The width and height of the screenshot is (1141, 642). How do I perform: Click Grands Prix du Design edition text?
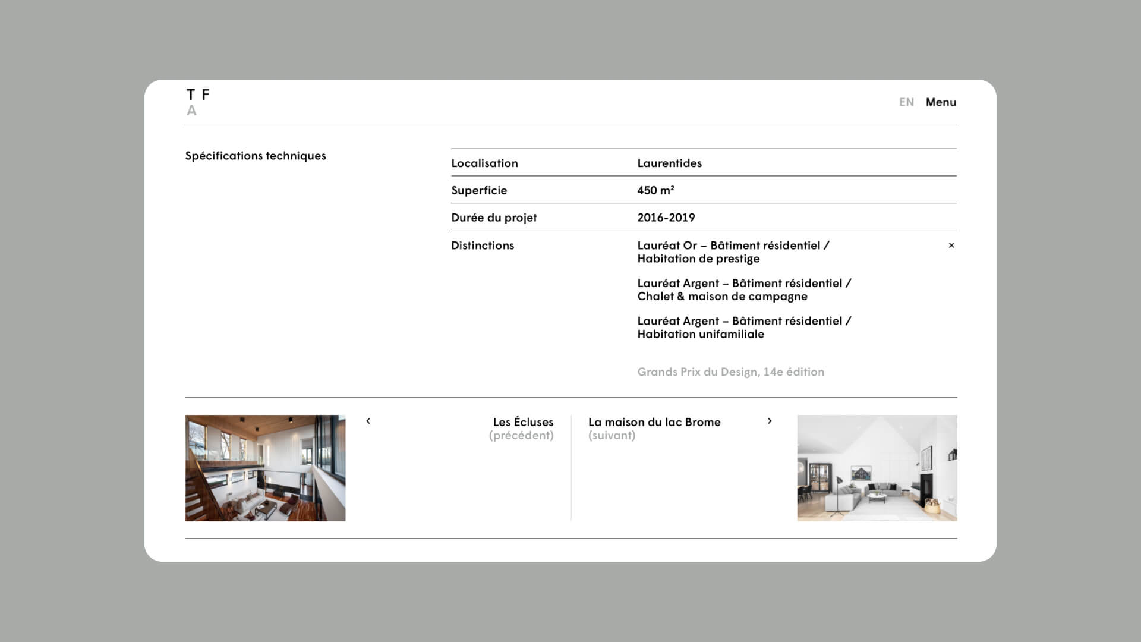tap(730, 372)
